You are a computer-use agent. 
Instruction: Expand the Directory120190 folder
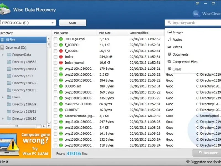pyautogui.click(x=3, y=118)
